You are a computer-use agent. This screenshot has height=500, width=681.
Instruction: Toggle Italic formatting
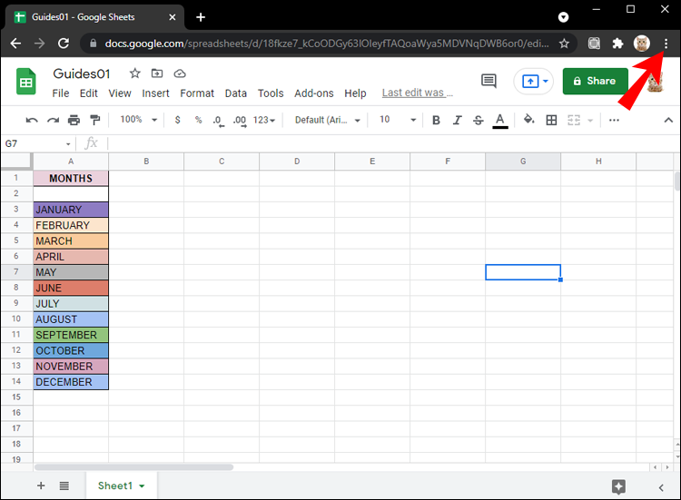click(x=457, y=120)
